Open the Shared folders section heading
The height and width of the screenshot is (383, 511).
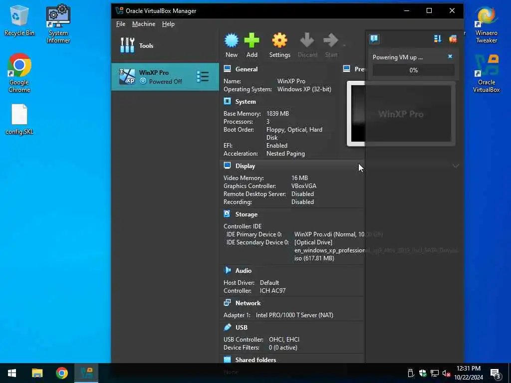255,360
